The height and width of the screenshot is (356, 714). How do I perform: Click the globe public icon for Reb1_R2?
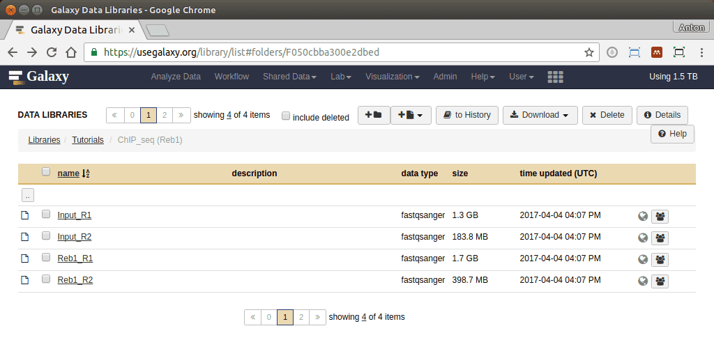(x=643, y=281)
